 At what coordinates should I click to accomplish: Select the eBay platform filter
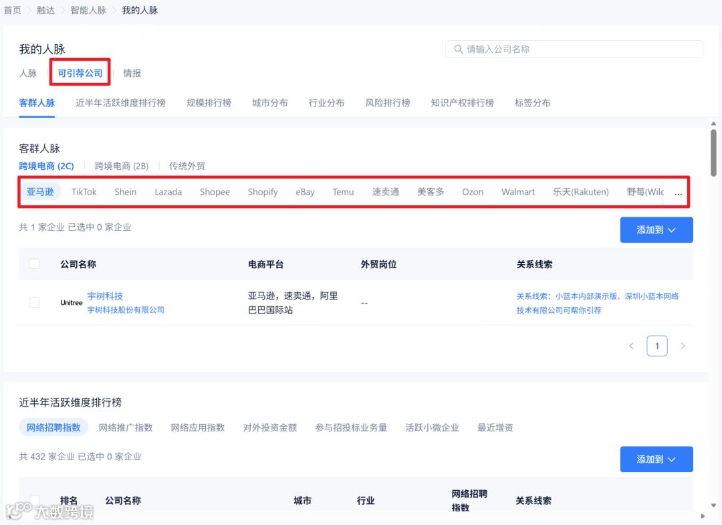[x=305, y=192]
